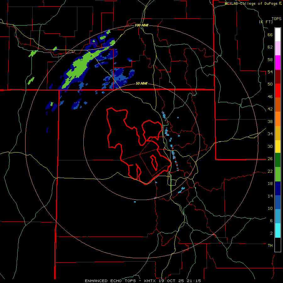This screenshot has width=283, height=283.
Task: Click the "14" legend value
Action: [270, 196]
